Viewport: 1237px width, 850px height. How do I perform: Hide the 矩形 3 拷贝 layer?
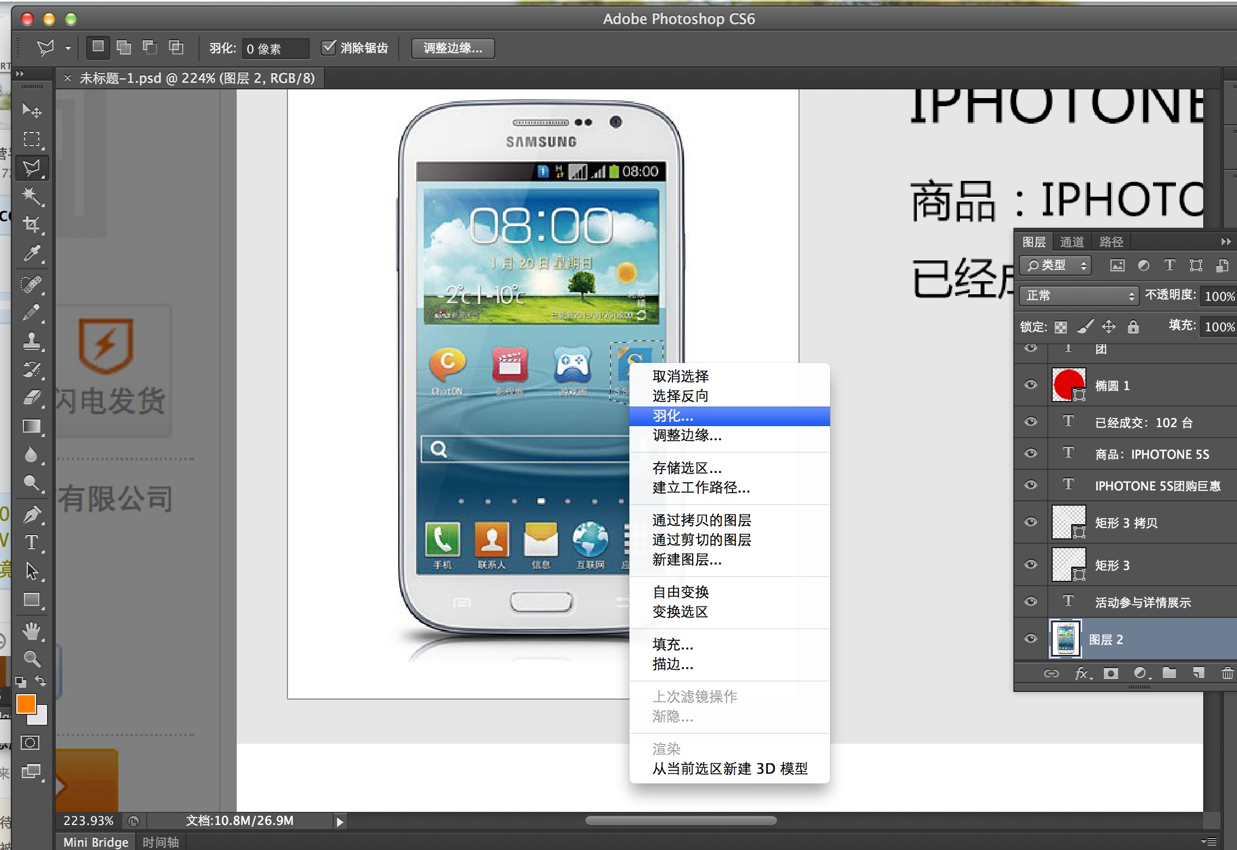click(x=1030, y=522)
